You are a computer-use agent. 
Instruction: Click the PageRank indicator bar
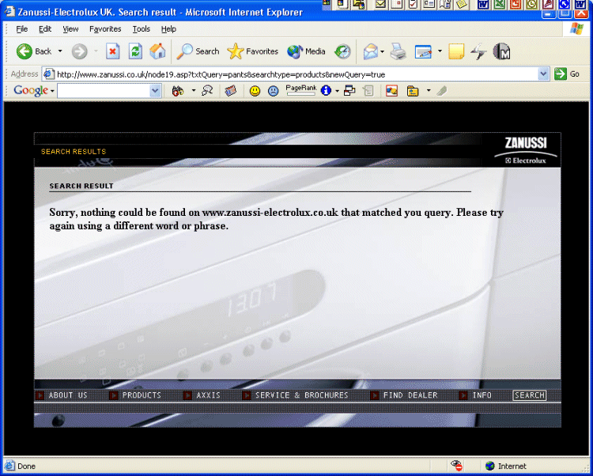point(301,90)
